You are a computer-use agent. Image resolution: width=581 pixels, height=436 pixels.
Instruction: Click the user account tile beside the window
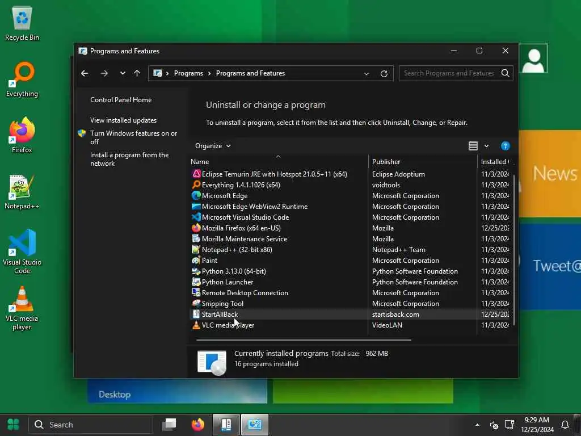click(x=533, y=58)
